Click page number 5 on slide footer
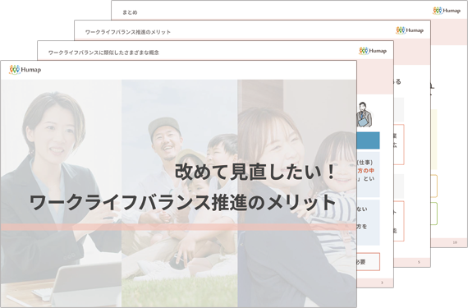Viewport: 468px width, 308px height. point(419,262)
